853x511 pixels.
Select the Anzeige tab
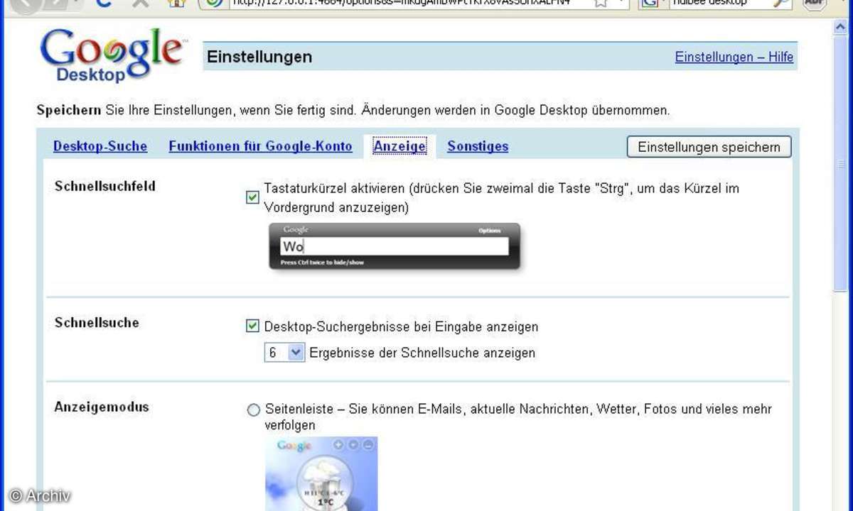tap(399, 146)
